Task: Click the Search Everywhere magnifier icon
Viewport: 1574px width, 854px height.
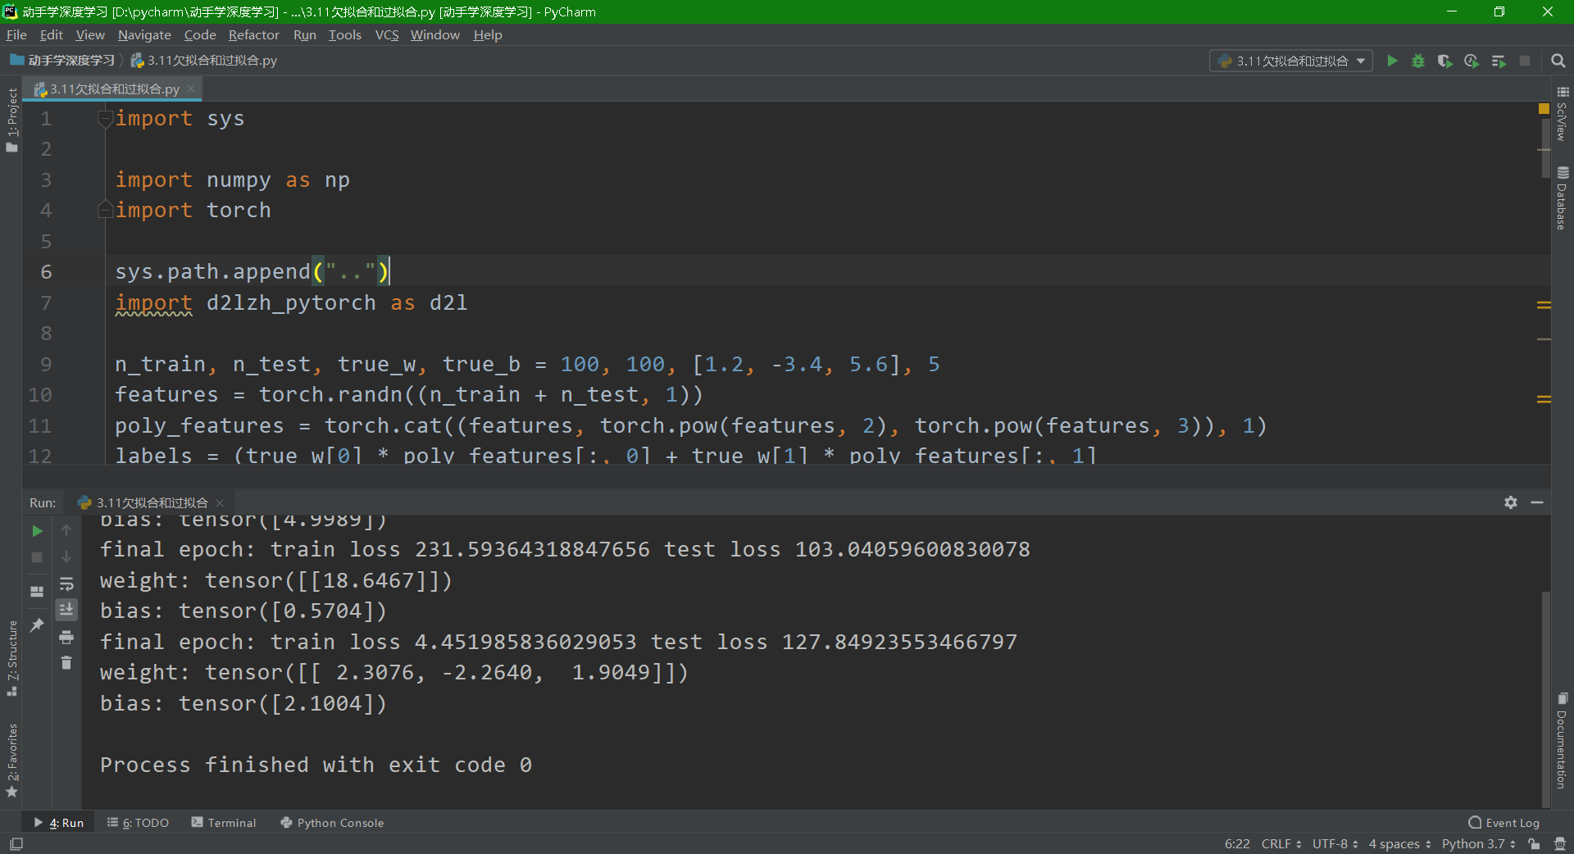Action: pyautogui.click(x=1558, y=61)
